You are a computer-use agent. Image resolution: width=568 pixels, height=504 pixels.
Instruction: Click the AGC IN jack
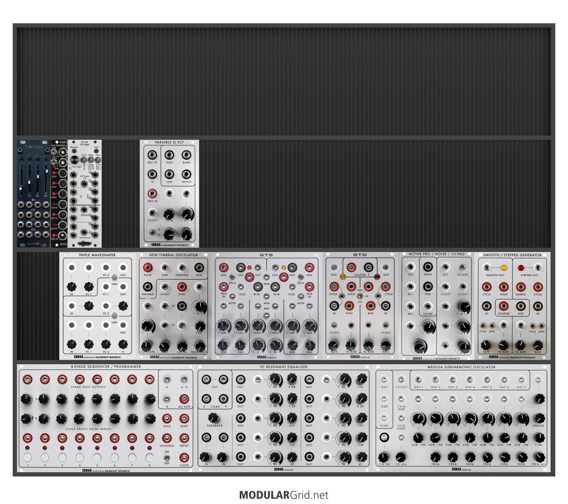pyautogui.click(x=152, y=155)
